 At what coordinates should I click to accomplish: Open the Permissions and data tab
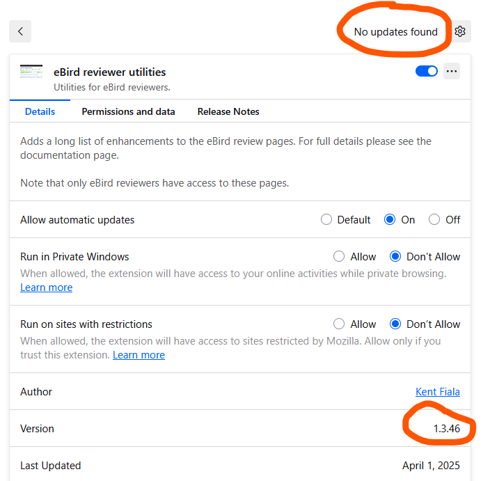click(x=128, y=111)
